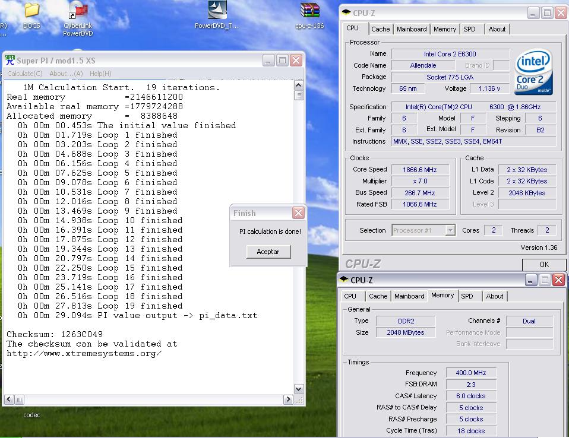Viewport: 569px width, 438px height.
Task: Click vertical scrollbar thumb in Super PI
Action: coord(299,96)
